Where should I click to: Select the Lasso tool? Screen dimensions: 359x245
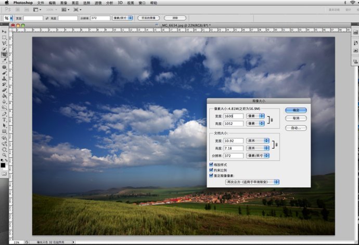pos(4,43)
